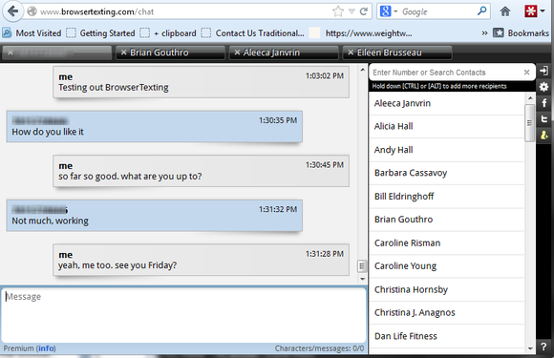
Task: Click the browser back arrow
Action: click(x=13, y=11)
